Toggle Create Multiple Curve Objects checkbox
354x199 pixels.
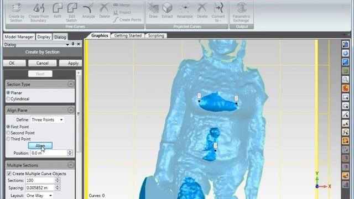[9, 174]
